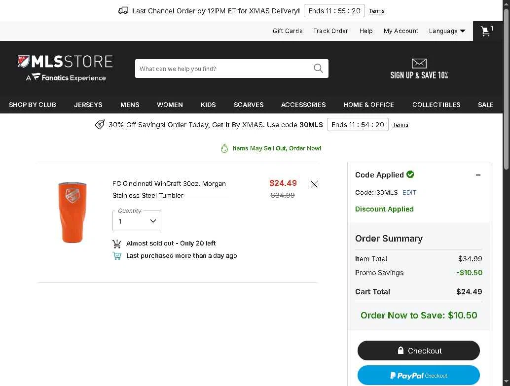Open the Help link
The width and height of the screenshot is (510, 386).
[x=366, y=31]
